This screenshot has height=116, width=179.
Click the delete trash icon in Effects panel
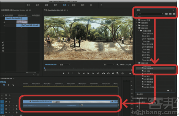[172, 91]
